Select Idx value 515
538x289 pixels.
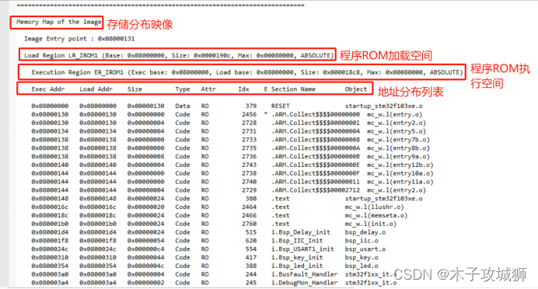[251, 232]
